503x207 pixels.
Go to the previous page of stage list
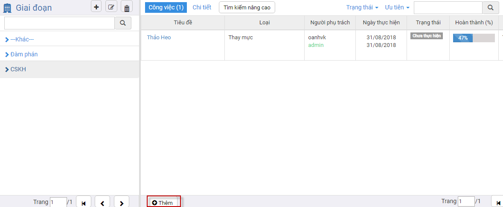(102, 203)
